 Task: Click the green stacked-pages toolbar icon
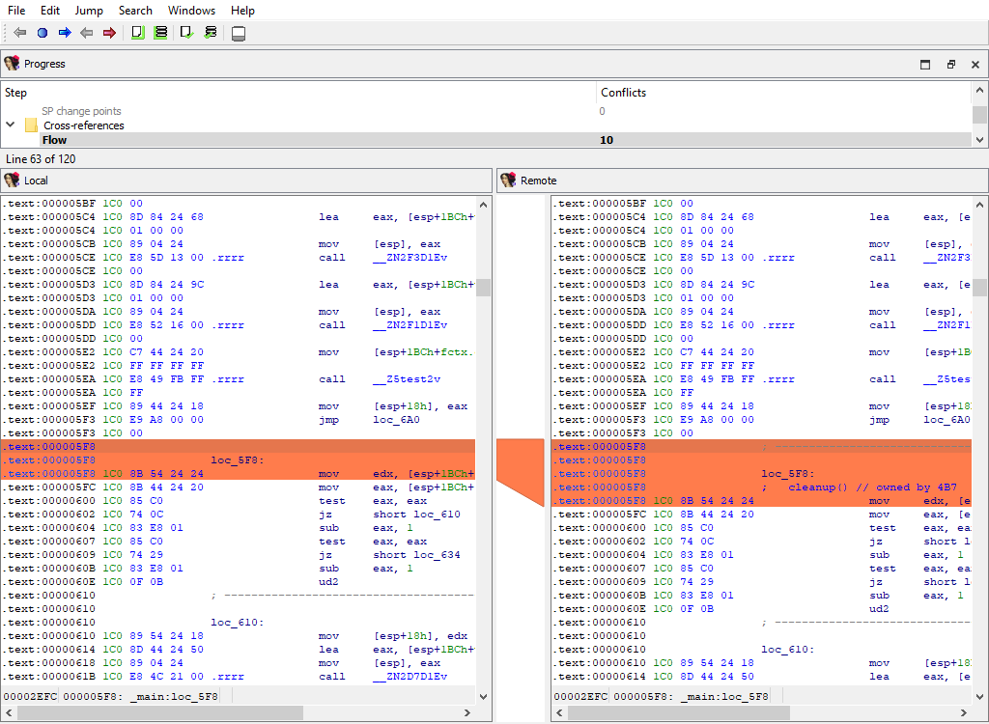(161, 33)
